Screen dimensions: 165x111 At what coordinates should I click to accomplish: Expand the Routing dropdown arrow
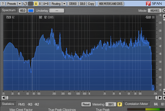point(64,4)
